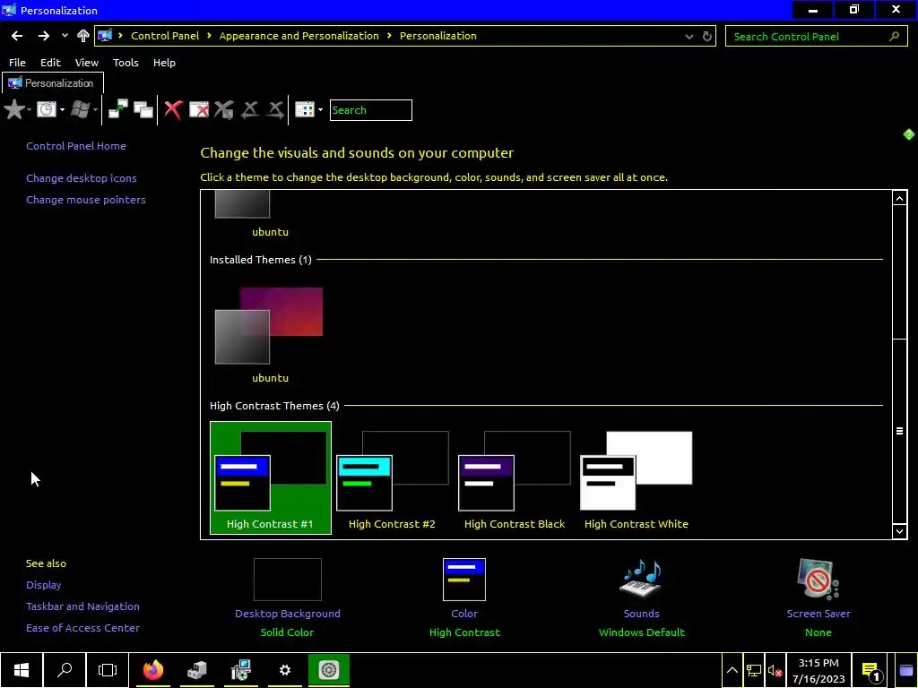Image resolution: width=918 pixels, height=688 pixels.
Task: Show hidden tray icons chevron
Action: coord(732,671)
